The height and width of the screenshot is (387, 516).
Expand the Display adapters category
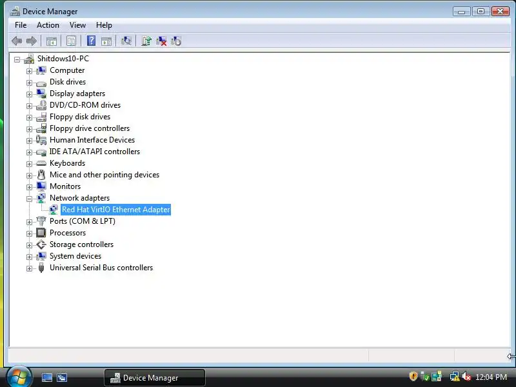[29, 94]
